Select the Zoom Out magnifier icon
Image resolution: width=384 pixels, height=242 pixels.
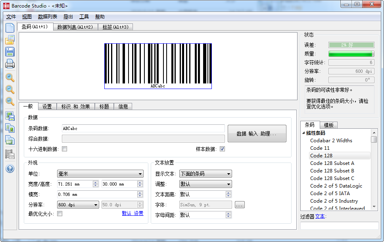tap(10, 89)
